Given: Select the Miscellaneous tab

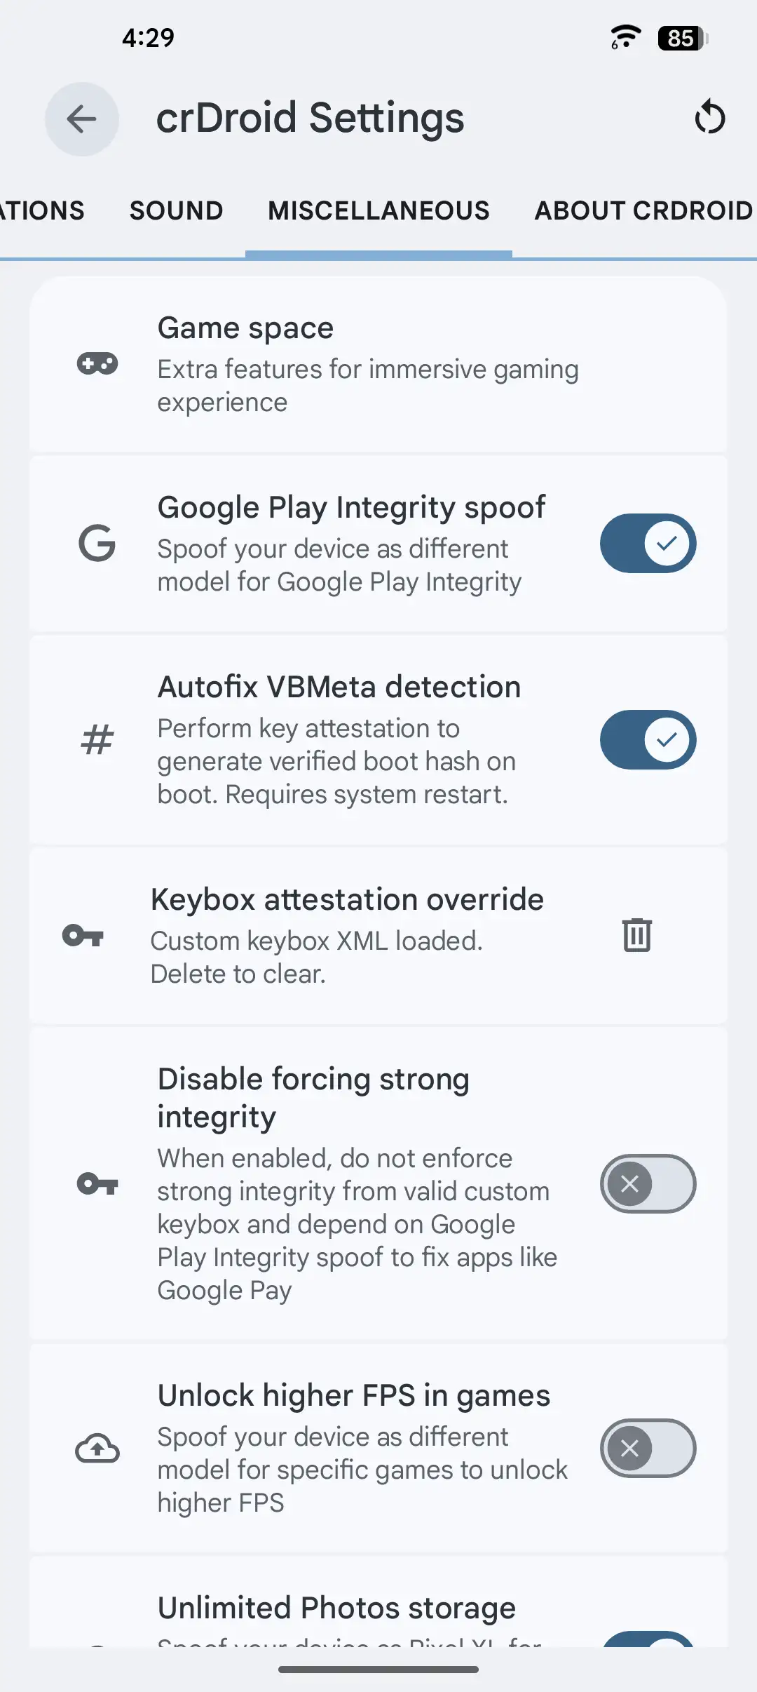Looking at the screenshot, I should click(378, 210).
